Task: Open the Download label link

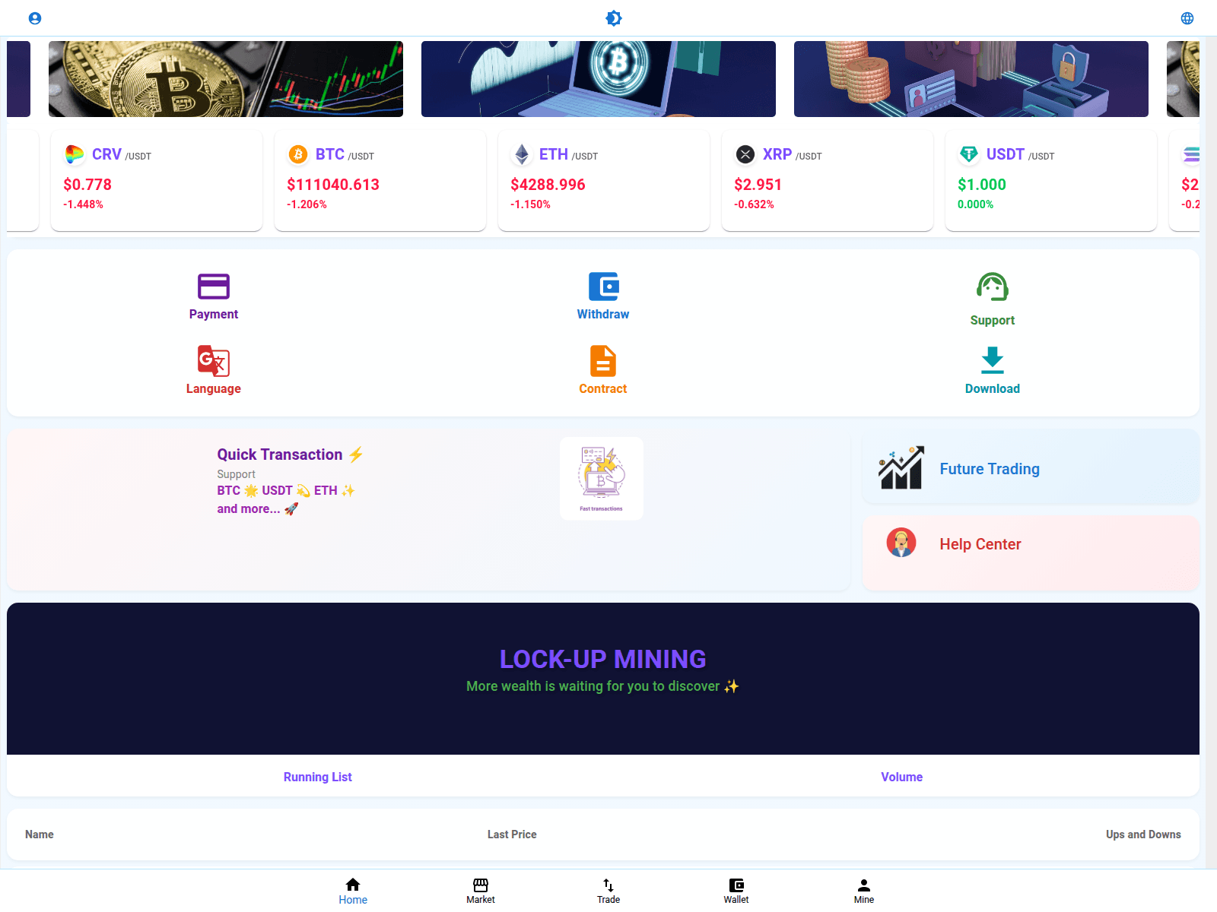Action: (x=993, y=388)
